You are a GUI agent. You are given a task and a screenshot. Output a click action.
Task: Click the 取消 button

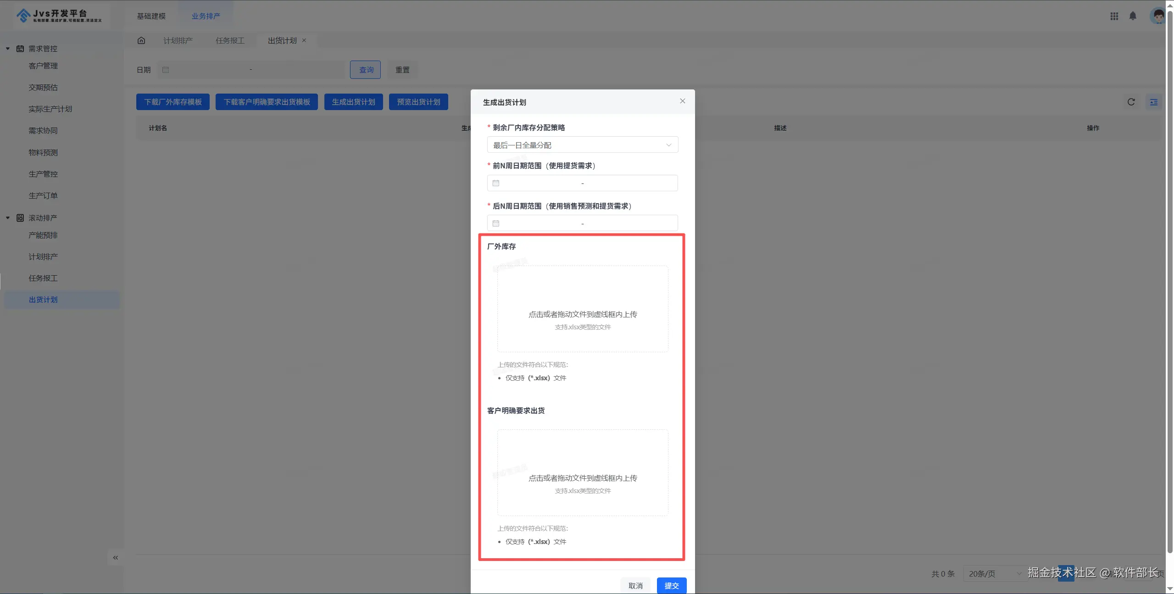[635, 586]
